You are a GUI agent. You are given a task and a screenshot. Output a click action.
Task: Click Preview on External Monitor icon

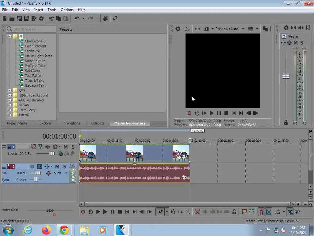[x=188, y=29]
